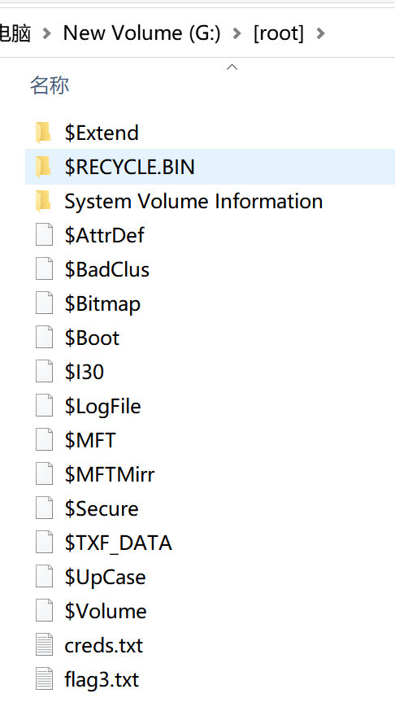Select the $Boot file icon

[45, 338]
